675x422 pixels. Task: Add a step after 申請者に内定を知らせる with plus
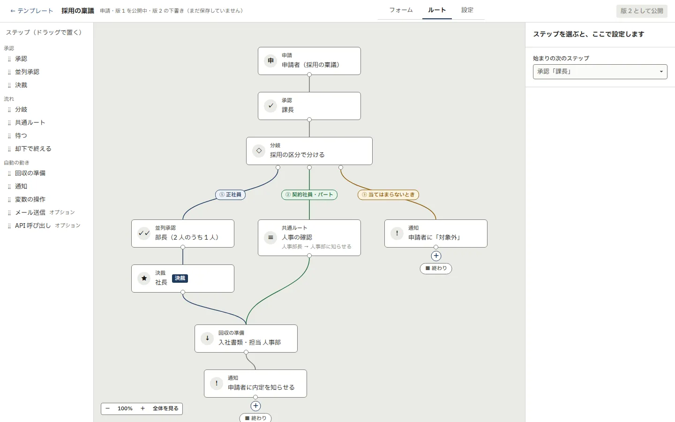click(x=255, y=406)
